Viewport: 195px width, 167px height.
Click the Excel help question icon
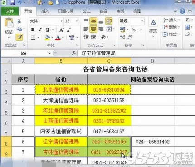point(182,11)
